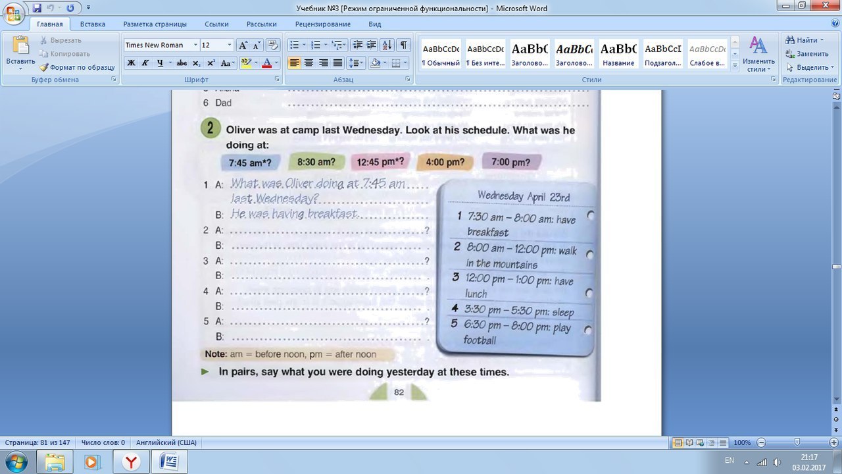
Task: Apply subscript formatting
Action: [197, 63]
